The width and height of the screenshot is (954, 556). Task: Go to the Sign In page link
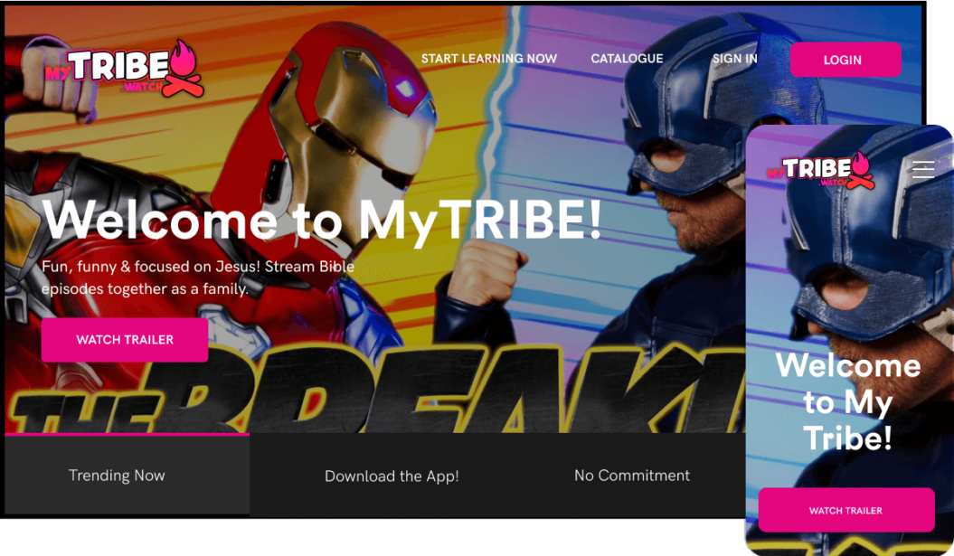point(734,59)
